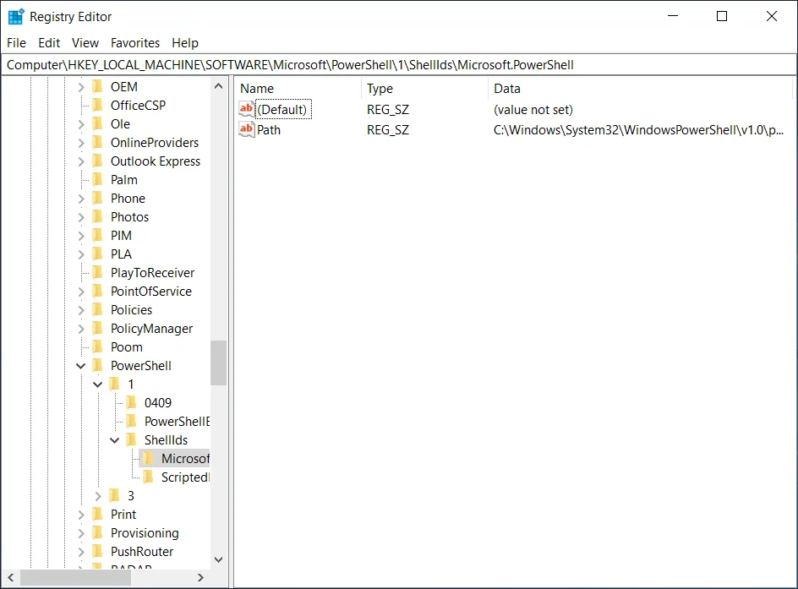Click the ShellIds folder icon

click(x=131, y=439)
